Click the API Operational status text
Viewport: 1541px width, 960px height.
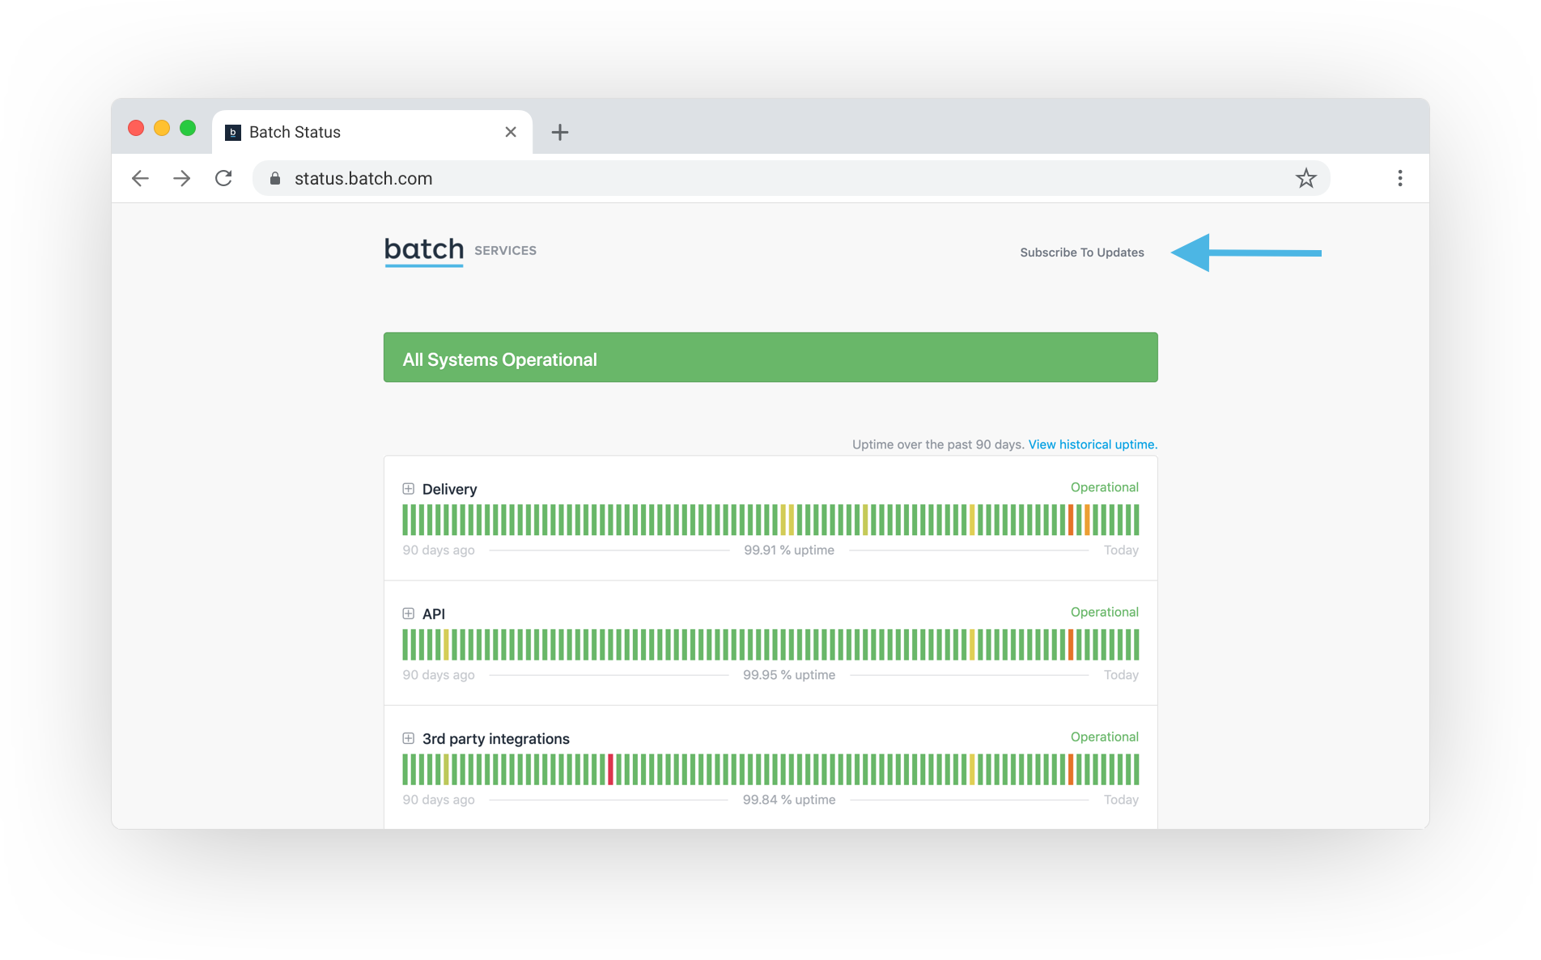point(1104,612)
